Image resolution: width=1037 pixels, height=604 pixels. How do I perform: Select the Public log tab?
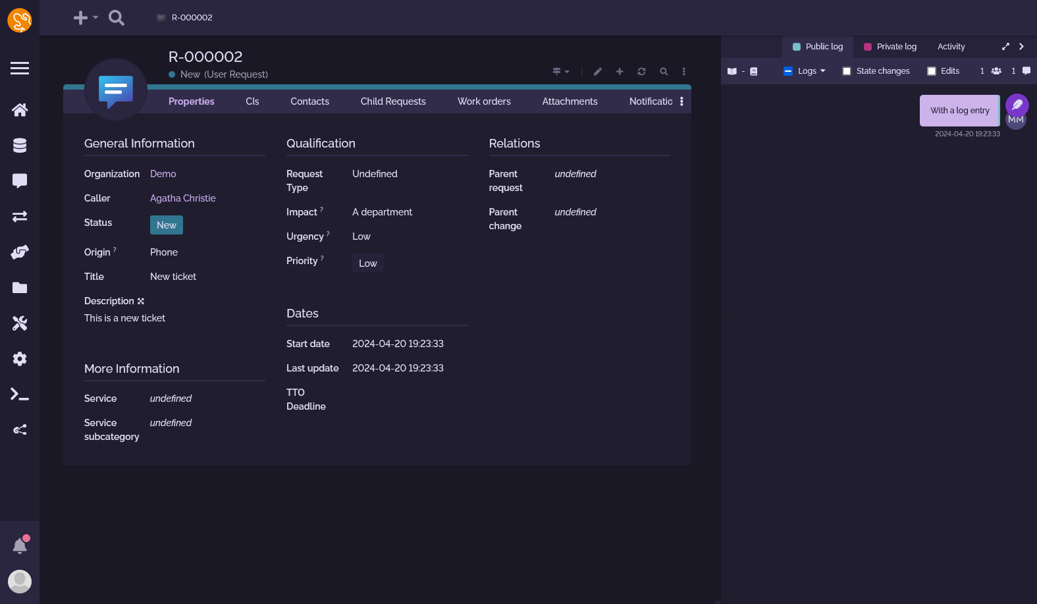(818, 47)
